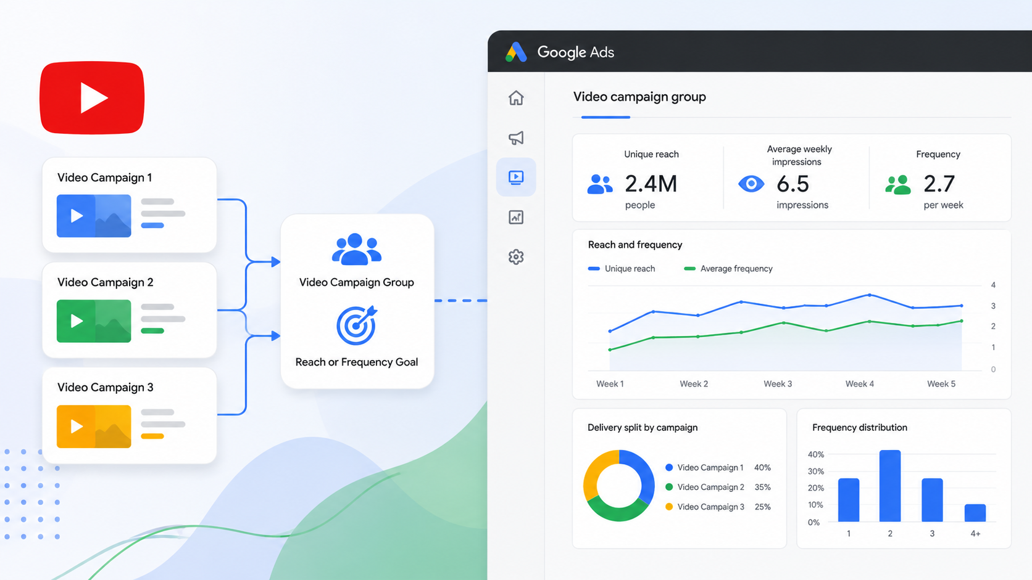
Task: Click the target goal icon
Action: tap(357, 325)
